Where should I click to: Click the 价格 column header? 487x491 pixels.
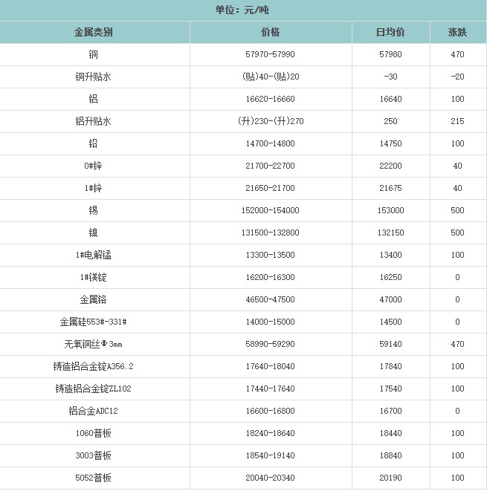pyautogui.click(x=271, y=33)
